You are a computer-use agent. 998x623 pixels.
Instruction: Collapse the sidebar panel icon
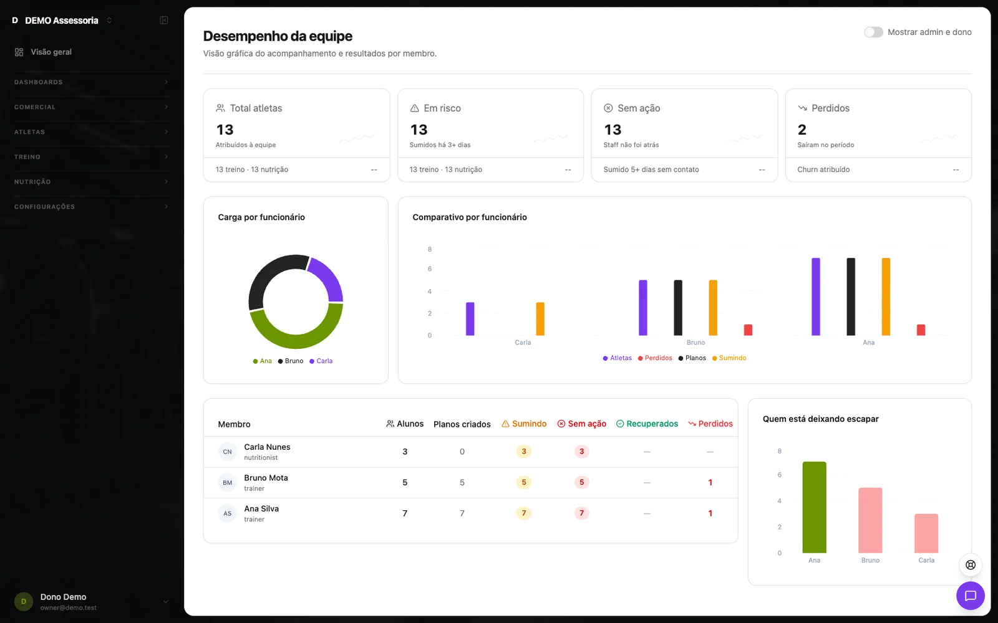tap(164, 21)
